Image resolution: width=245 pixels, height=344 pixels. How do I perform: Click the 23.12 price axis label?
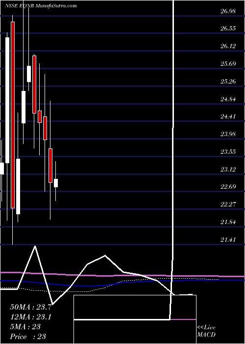[x=228, y=169]
